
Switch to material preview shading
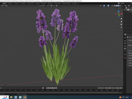coord(118,6)
